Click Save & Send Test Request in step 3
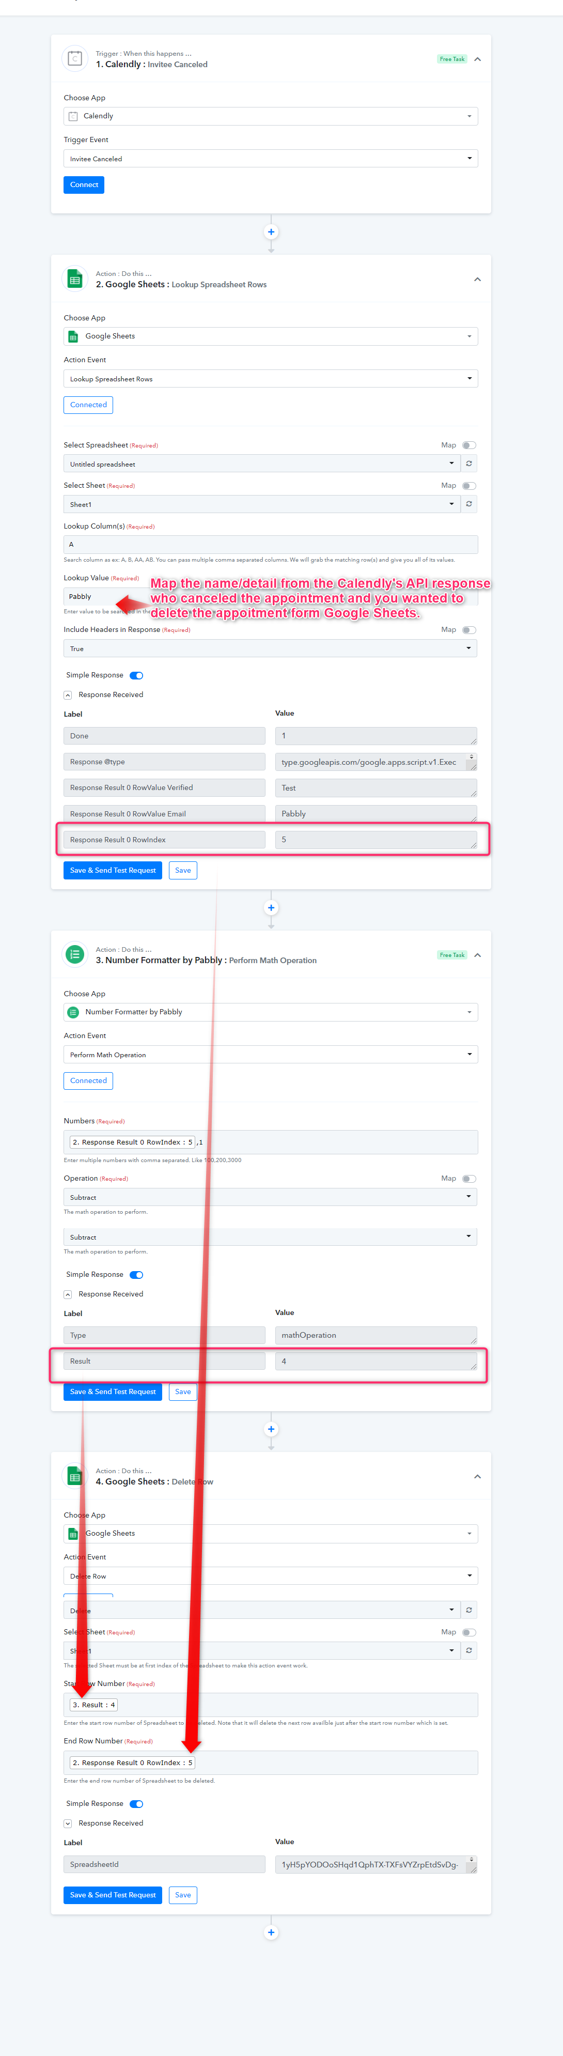 coord(113,1392)
